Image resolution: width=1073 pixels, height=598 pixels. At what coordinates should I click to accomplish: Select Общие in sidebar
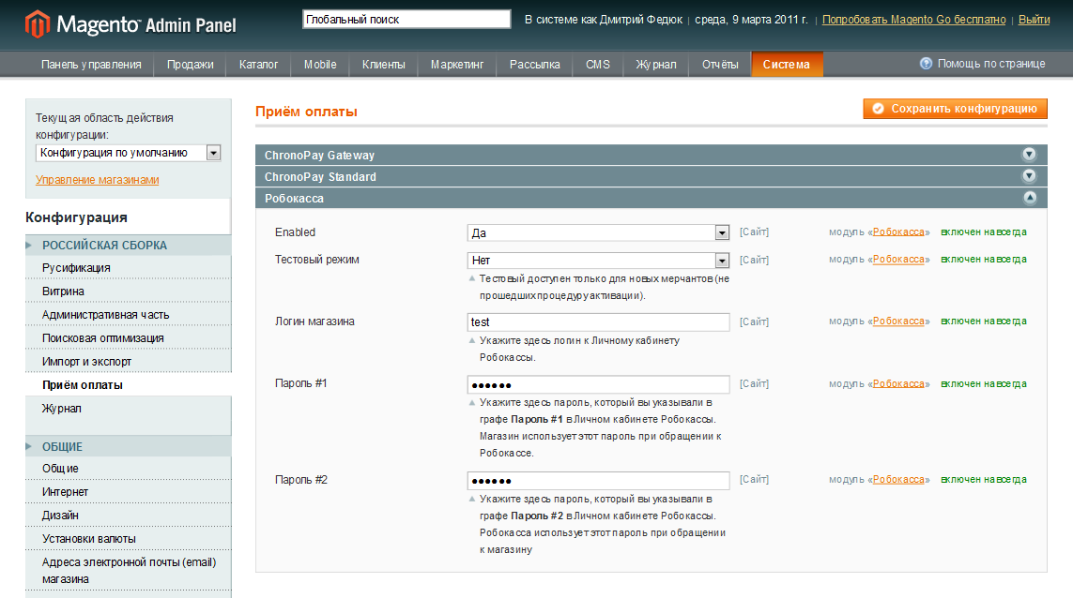click(x=128, y=468)
